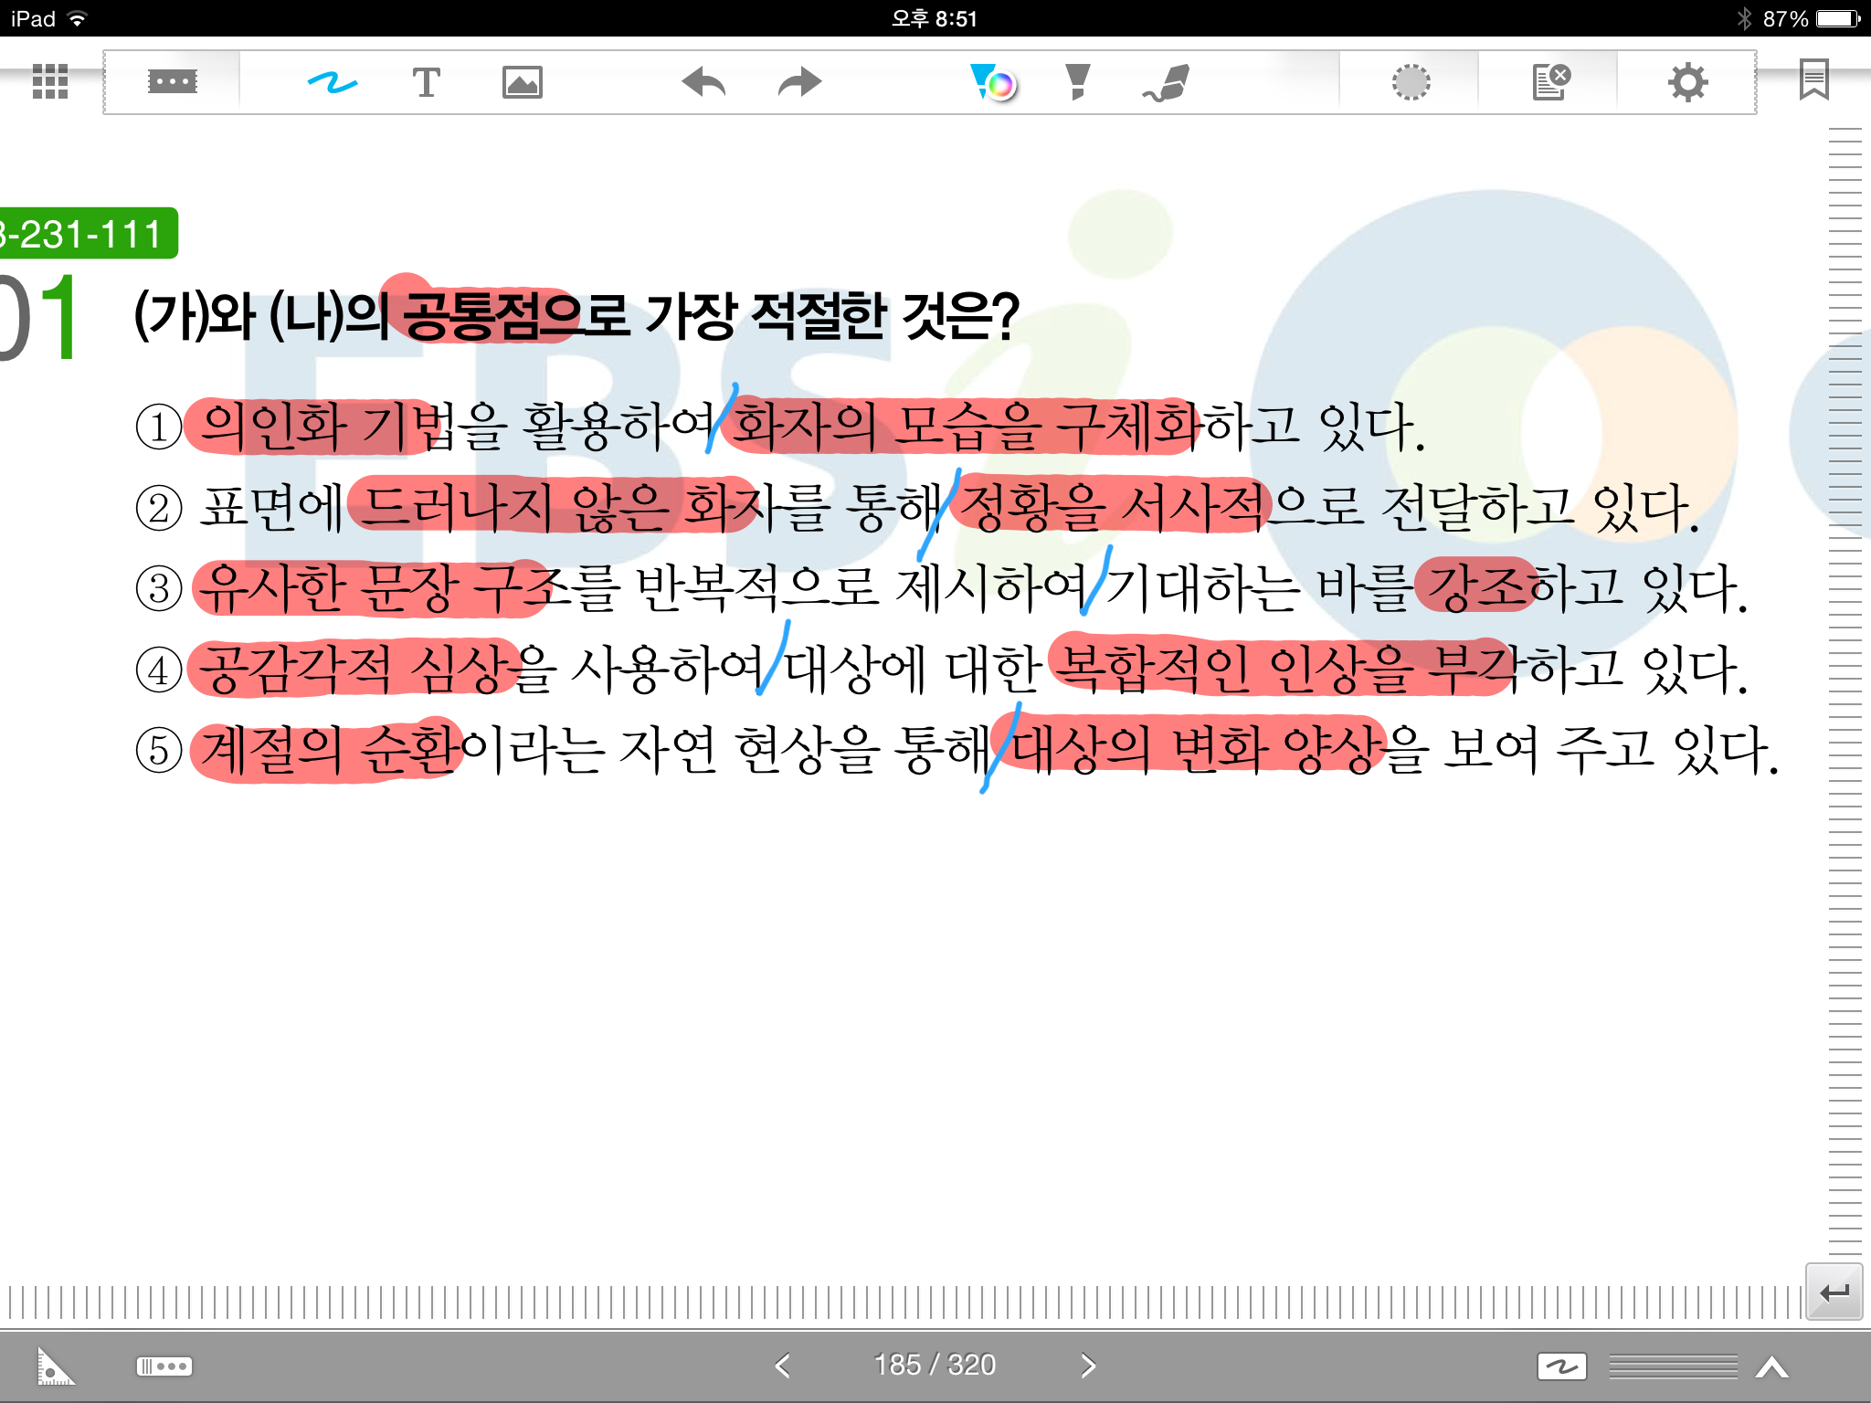Tap answer choice ① about 의인화 기법
The height and width of the screenshot is (1403, 1871).
click(x=781, y=427)
